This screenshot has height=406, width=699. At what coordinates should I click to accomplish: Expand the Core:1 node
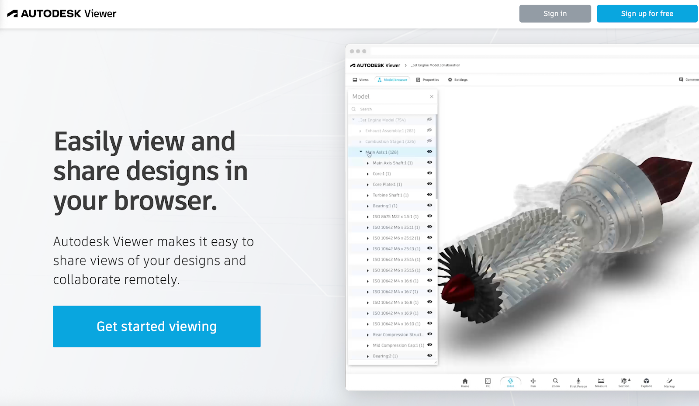click(368, 174)
